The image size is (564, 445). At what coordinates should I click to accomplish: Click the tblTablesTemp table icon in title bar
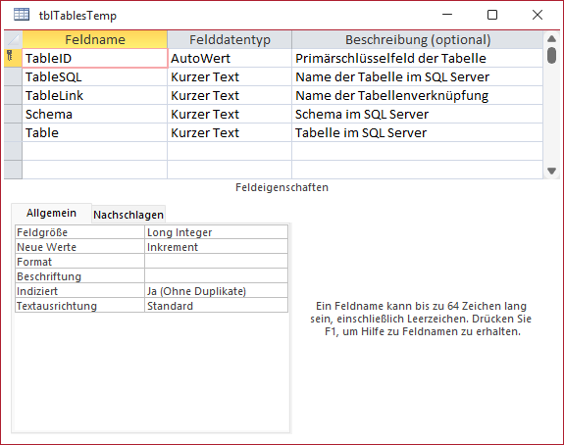click(22, 15)
